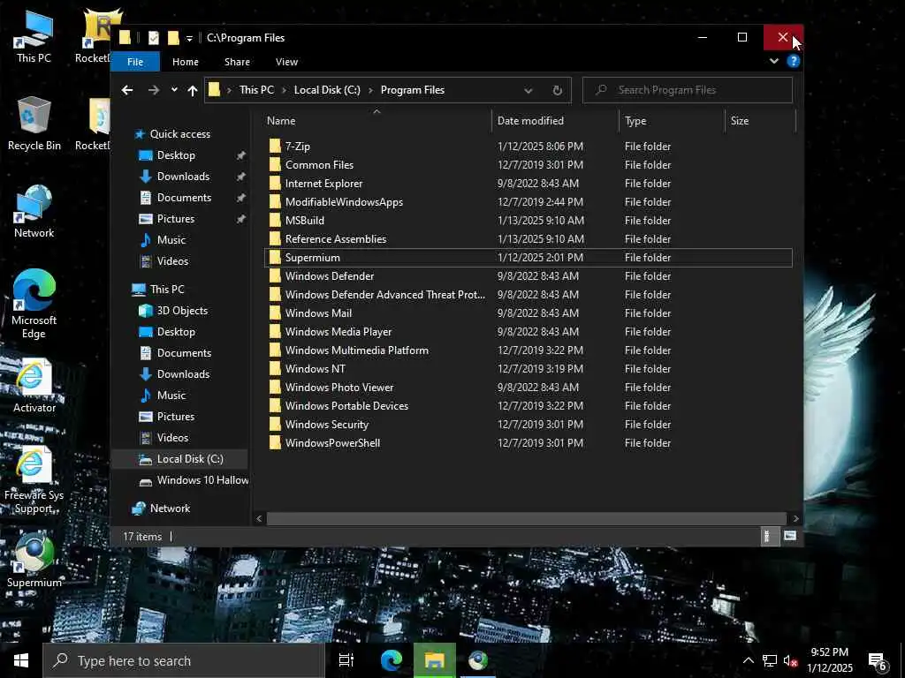Open pinned Desktop under Quick access
This screenshot has height=678, width=905.
[x=176, y=155]
